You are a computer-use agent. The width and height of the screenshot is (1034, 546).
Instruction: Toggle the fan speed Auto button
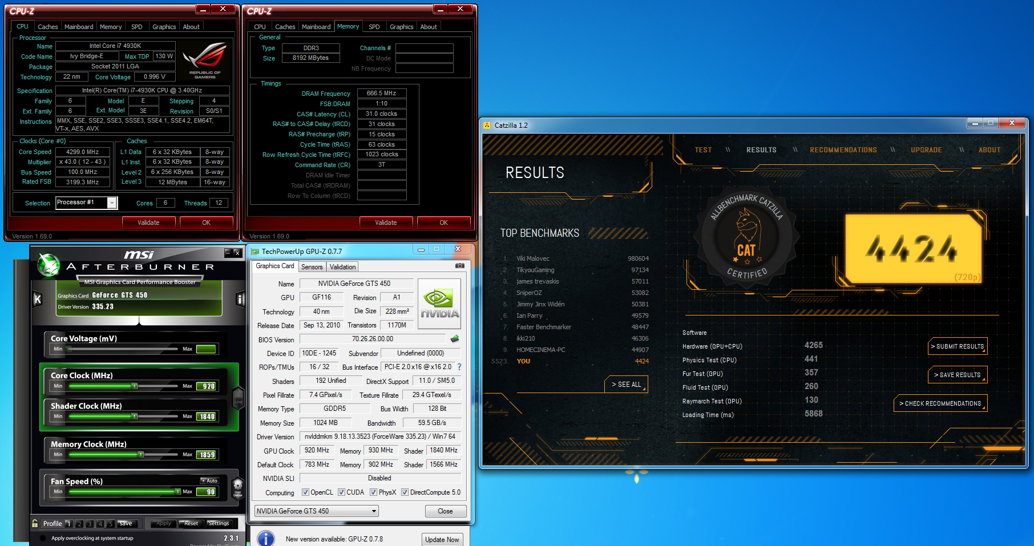[209, 480]
